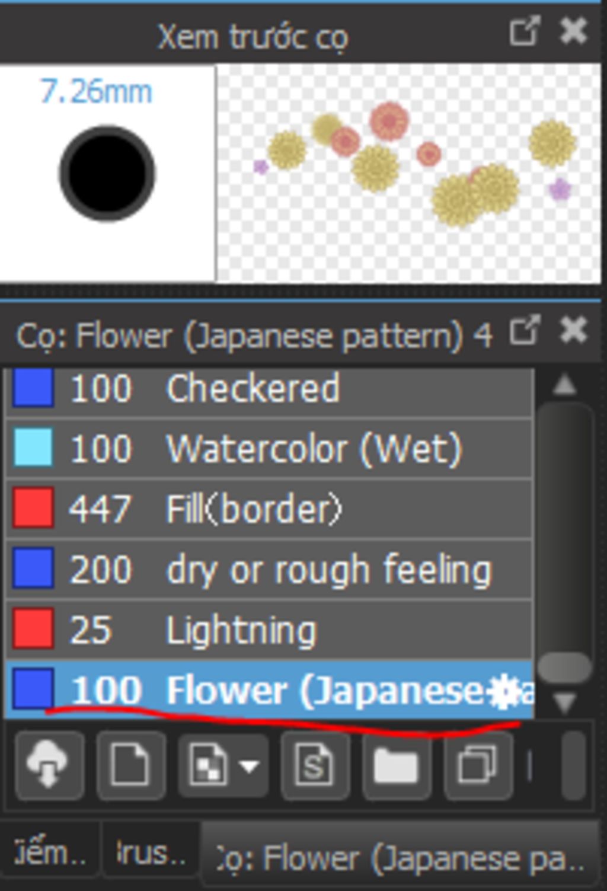Click the add bitmap brush icon
Viewport: 607px width, 891px height.
(208, 765)
